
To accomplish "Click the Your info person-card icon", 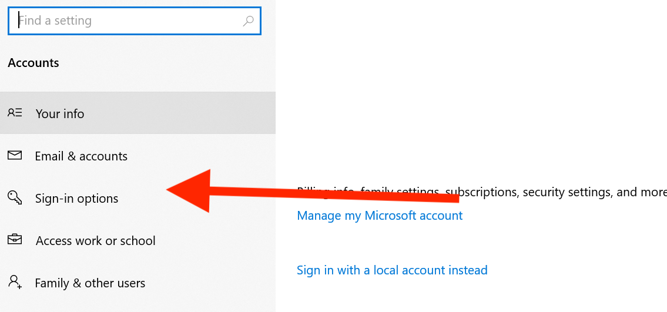I will (15, 113).
